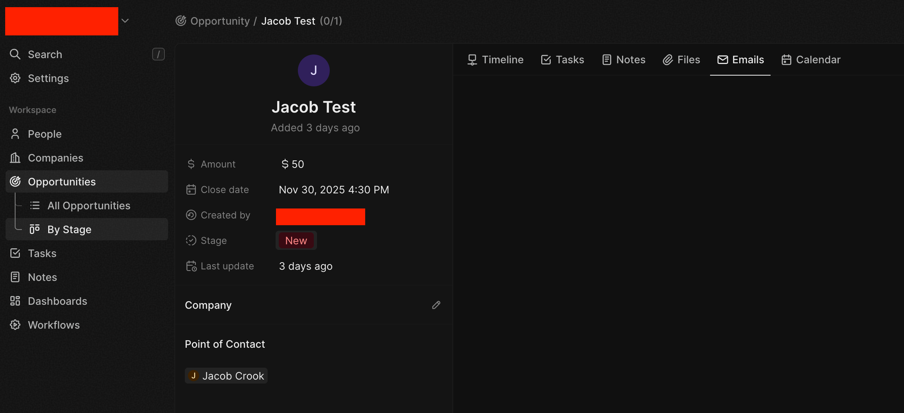Image resolution: width=904 pixels, height=413 pixels.
Task: Open Jacob Crook contact chip
Action: [x=226, y=376]
